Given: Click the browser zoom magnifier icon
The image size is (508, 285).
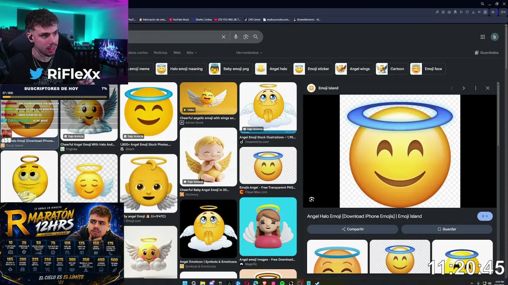Looking at the screenshot, I should (437, 12).
